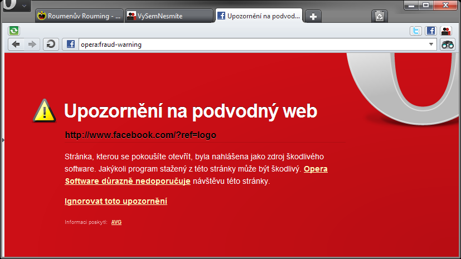Reload the page
This screenshot has width=461, height=259.
pyautogui.click(x=51, y=45)
